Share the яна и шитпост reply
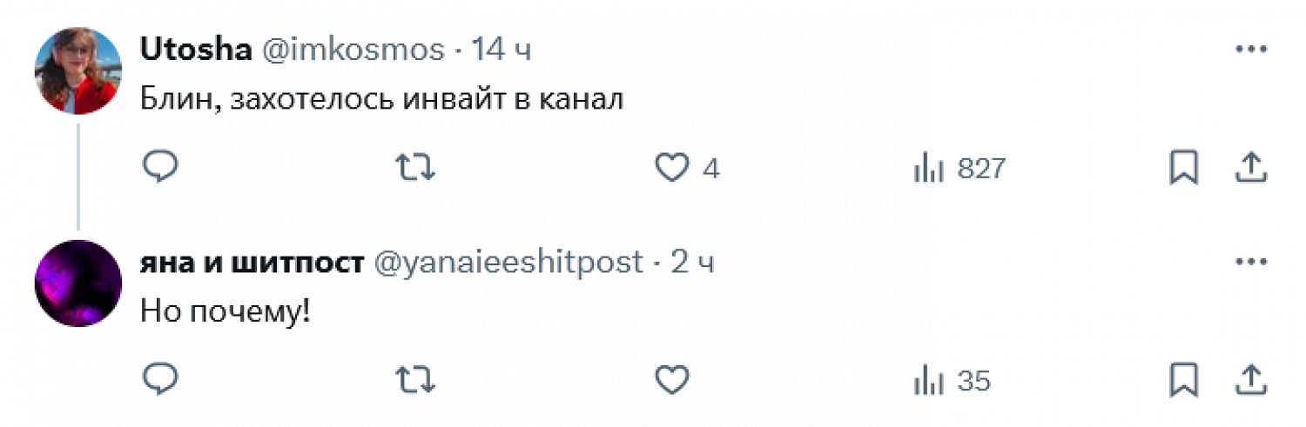Screen dimensions: 1306x427 coord(1250,380)
